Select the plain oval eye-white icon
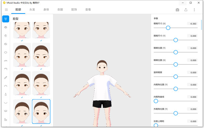 pos(5,52)
